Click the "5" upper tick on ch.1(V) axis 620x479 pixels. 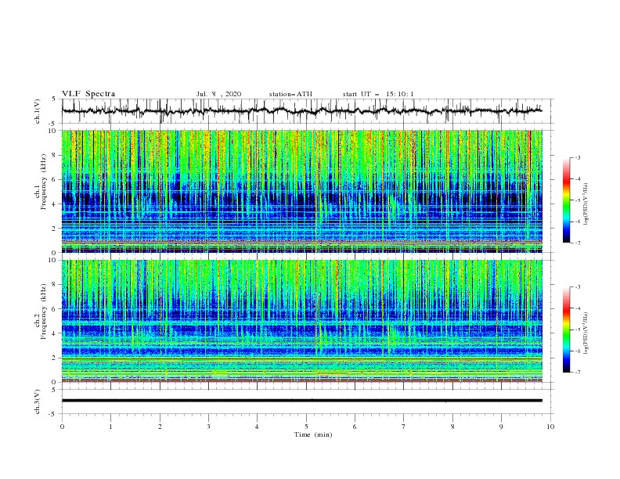pyautogui.click(x=55, y=99)
